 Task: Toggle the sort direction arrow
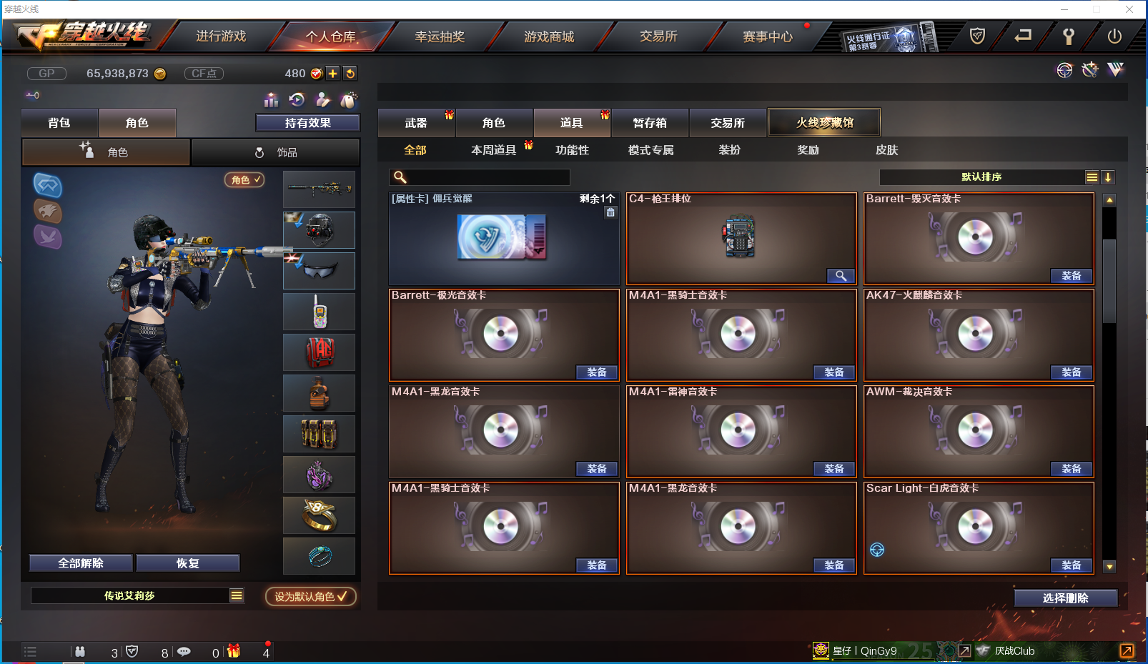(1107, 177)
